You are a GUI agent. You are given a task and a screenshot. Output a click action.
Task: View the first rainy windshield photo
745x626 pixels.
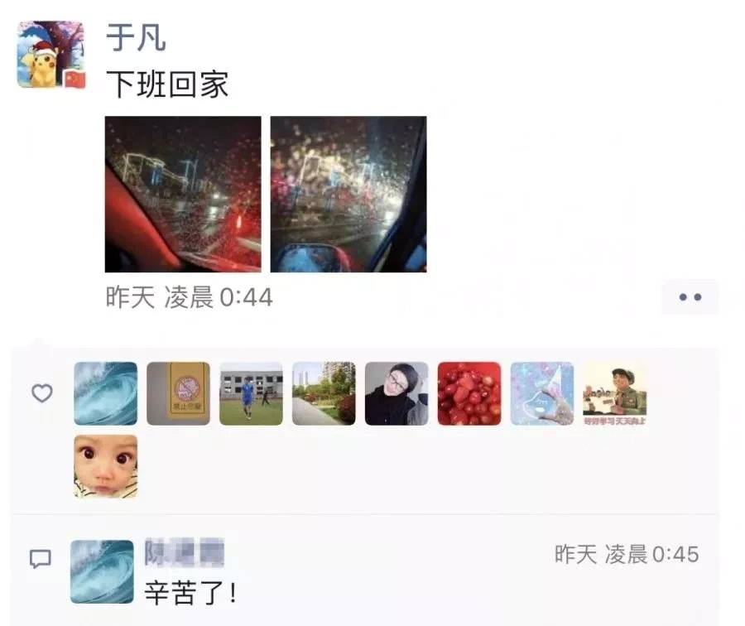[183, 194]
